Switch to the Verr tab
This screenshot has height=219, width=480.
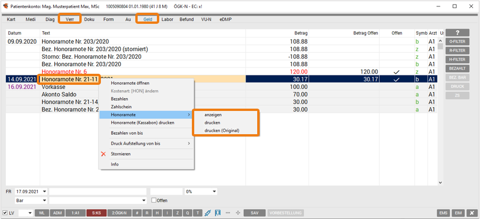coord(70,19)
